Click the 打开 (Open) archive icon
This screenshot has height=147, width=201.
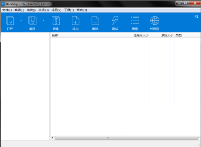[x=10, y=21]
